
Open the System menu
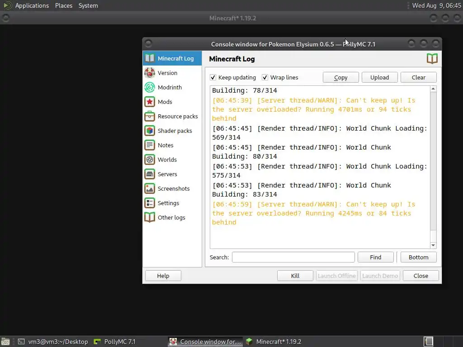pos(88,5)
